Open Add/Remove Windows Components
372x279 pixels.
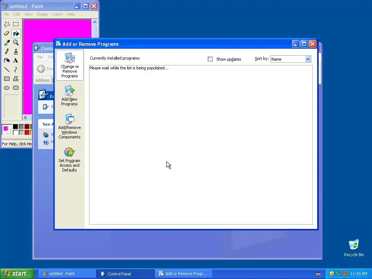pos(69,126)
